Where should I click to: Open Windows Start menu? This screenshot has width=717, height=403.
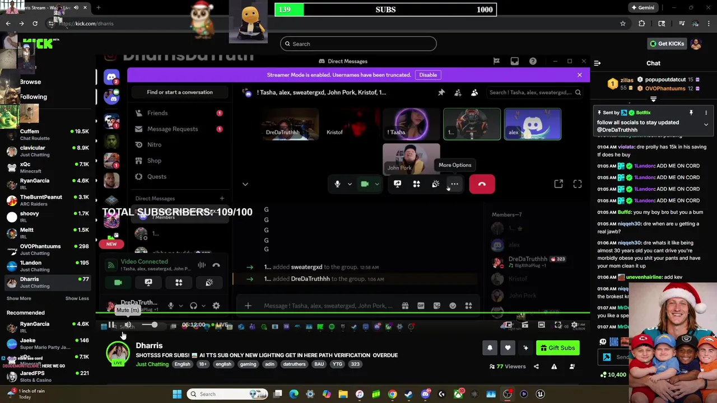click(x=177, y=394)
